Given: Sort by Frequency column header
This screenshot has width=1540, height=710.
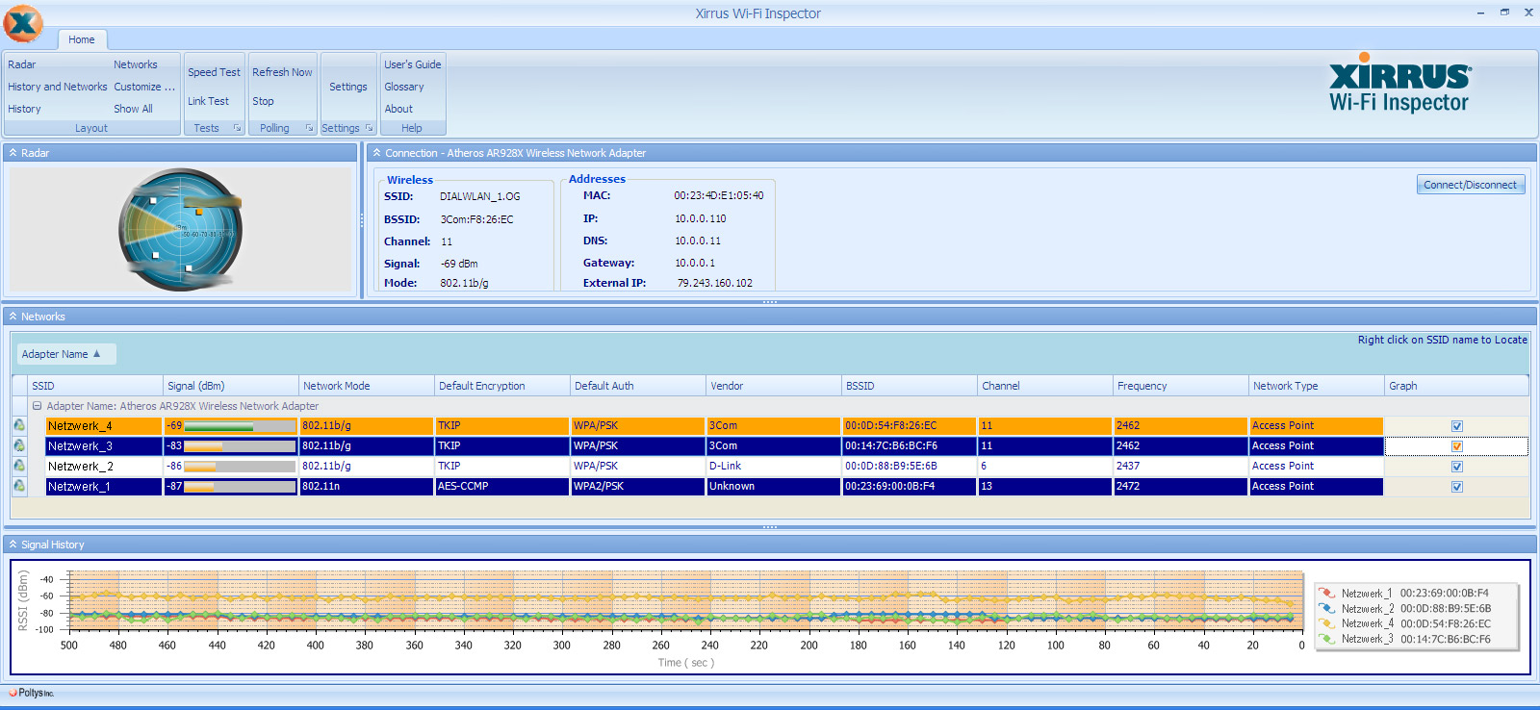Looking at the screenshot, I should pyautogui.click(x=1181, y=386).
